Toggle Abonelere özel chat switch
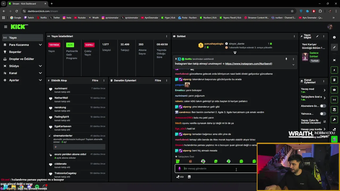 coord(323,106)
